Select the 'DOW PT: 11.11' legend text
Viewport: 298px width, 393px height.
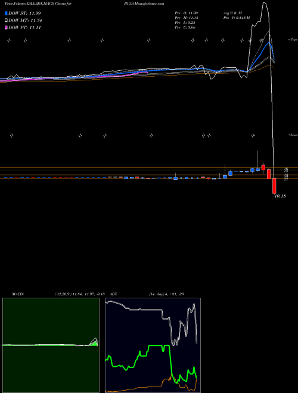pos(24,28)
